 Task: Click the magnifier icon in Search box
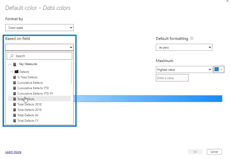[12, 56]
